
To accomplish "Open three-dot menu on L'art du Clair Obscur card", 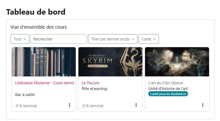I will point(203,105).
